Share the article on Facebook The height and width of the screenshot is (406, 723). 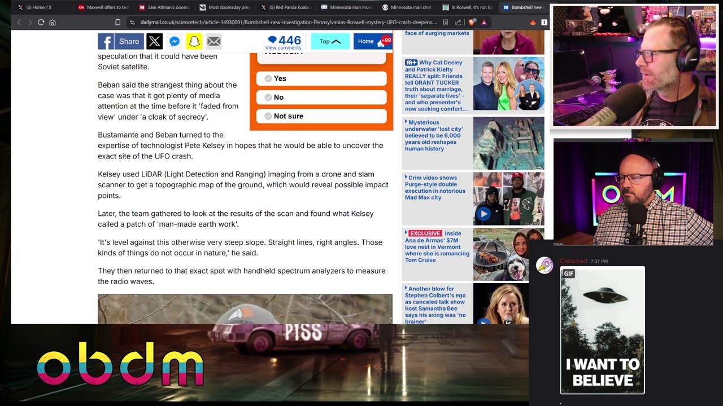121,41
